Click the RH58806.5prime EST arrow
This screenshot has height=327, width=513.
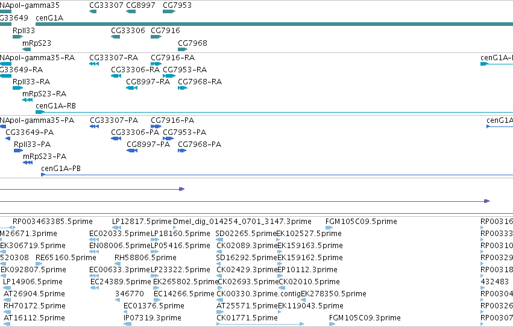click(116, 264)
